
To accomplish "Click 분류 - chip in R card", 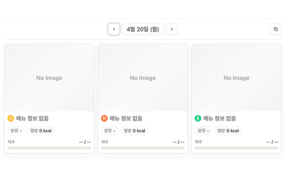I will coord(110,130).
